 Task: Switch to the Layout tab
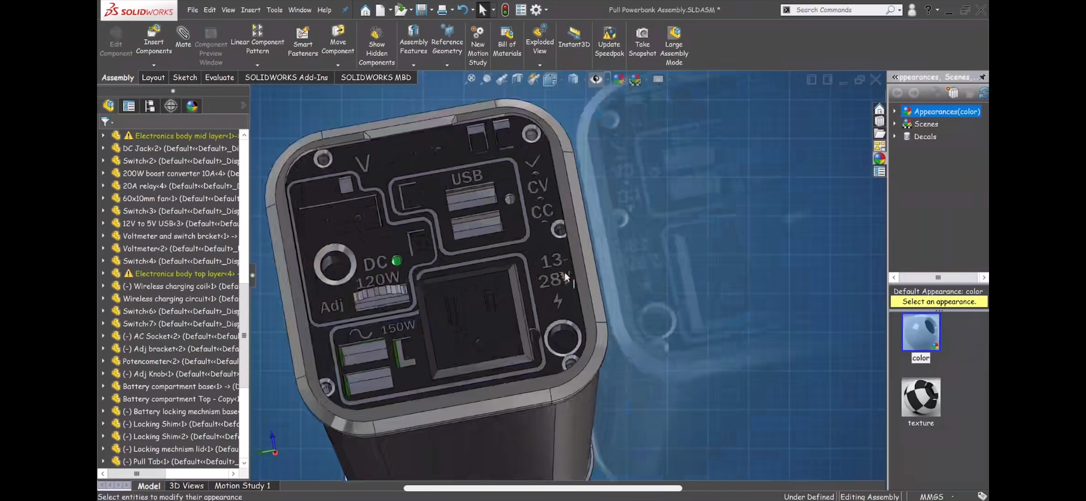pyautogui.click(x=153, y=77)
